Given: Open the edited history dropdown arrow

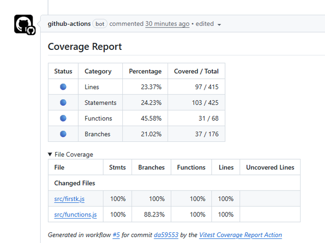Looking at the screenshot, I should 219,24.
